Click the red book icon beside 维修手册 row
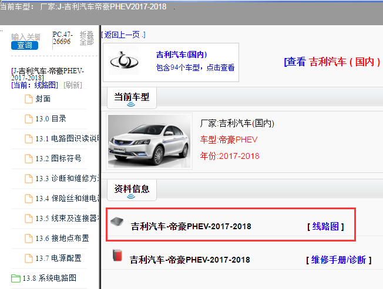This screenshot has height=289, width=383. click(117, 256)
